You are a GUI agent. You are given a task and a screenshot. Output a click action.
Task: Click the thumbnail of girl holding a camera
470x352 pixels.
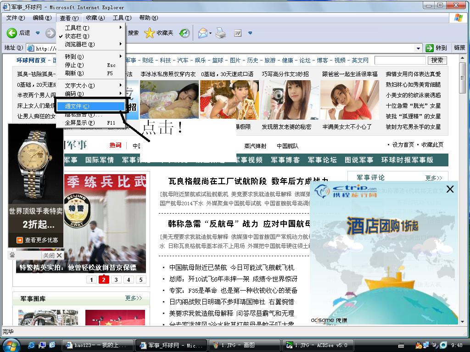coord(290,100)
